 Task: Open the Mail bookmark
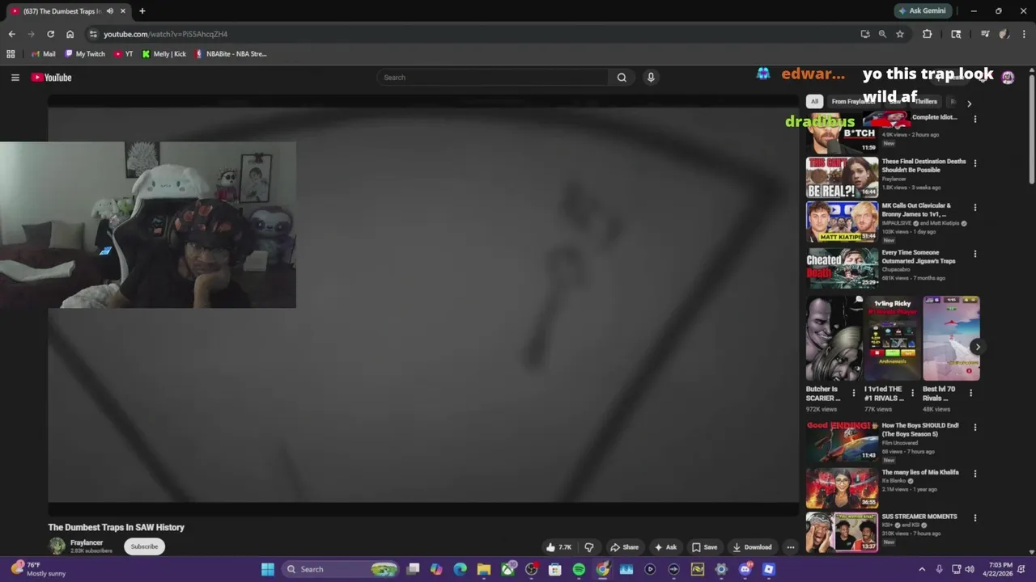click(x=44, y=54)
